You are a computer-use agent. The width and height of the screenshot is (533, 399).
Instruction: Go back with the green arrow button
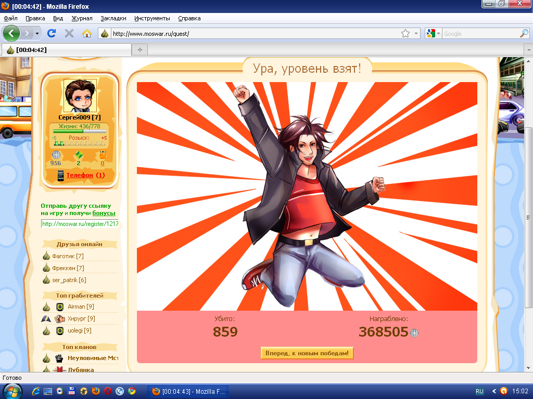(11, 33)
